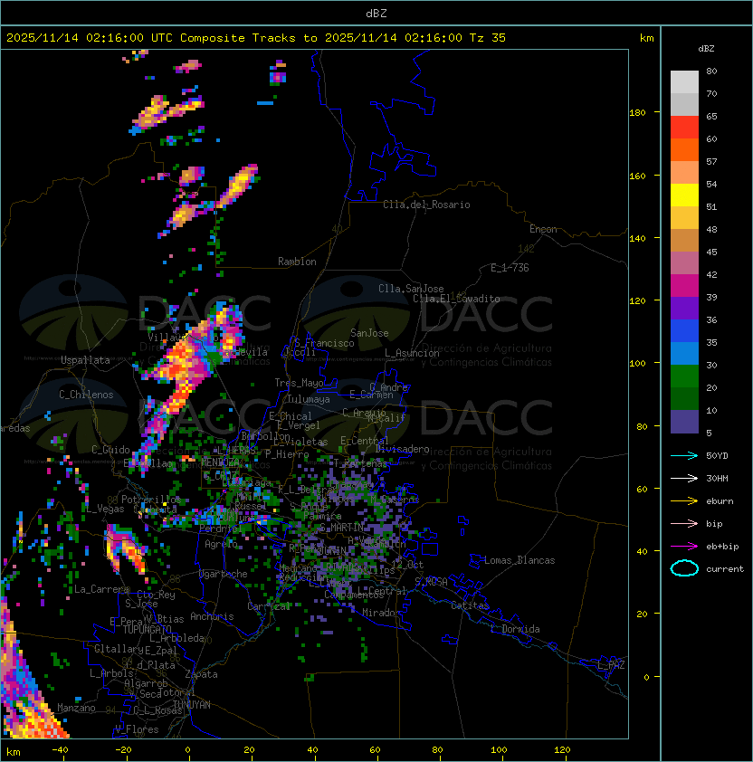Click the dBZ title at top center
753x762 pixels.
(376, 13)
